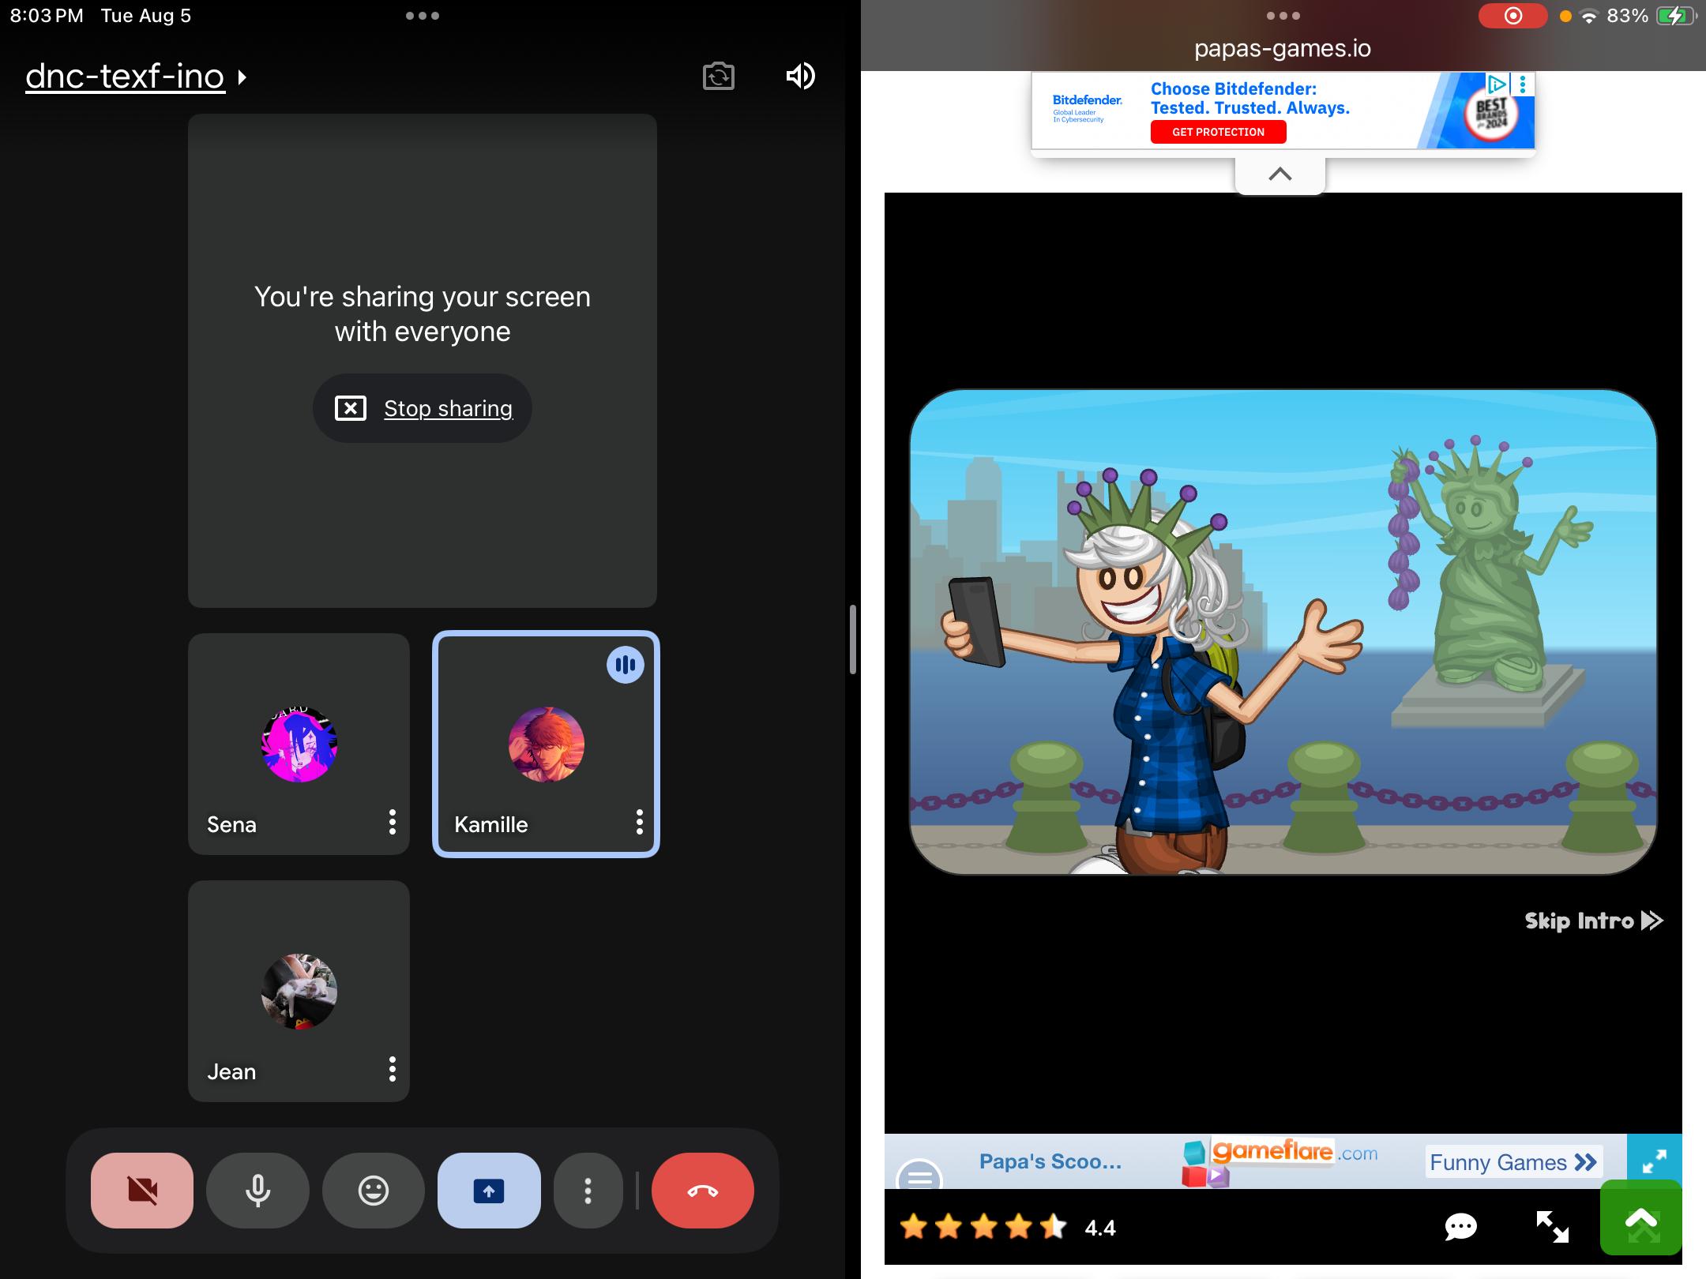Open the emoji reactions button

coord(373,1190)
